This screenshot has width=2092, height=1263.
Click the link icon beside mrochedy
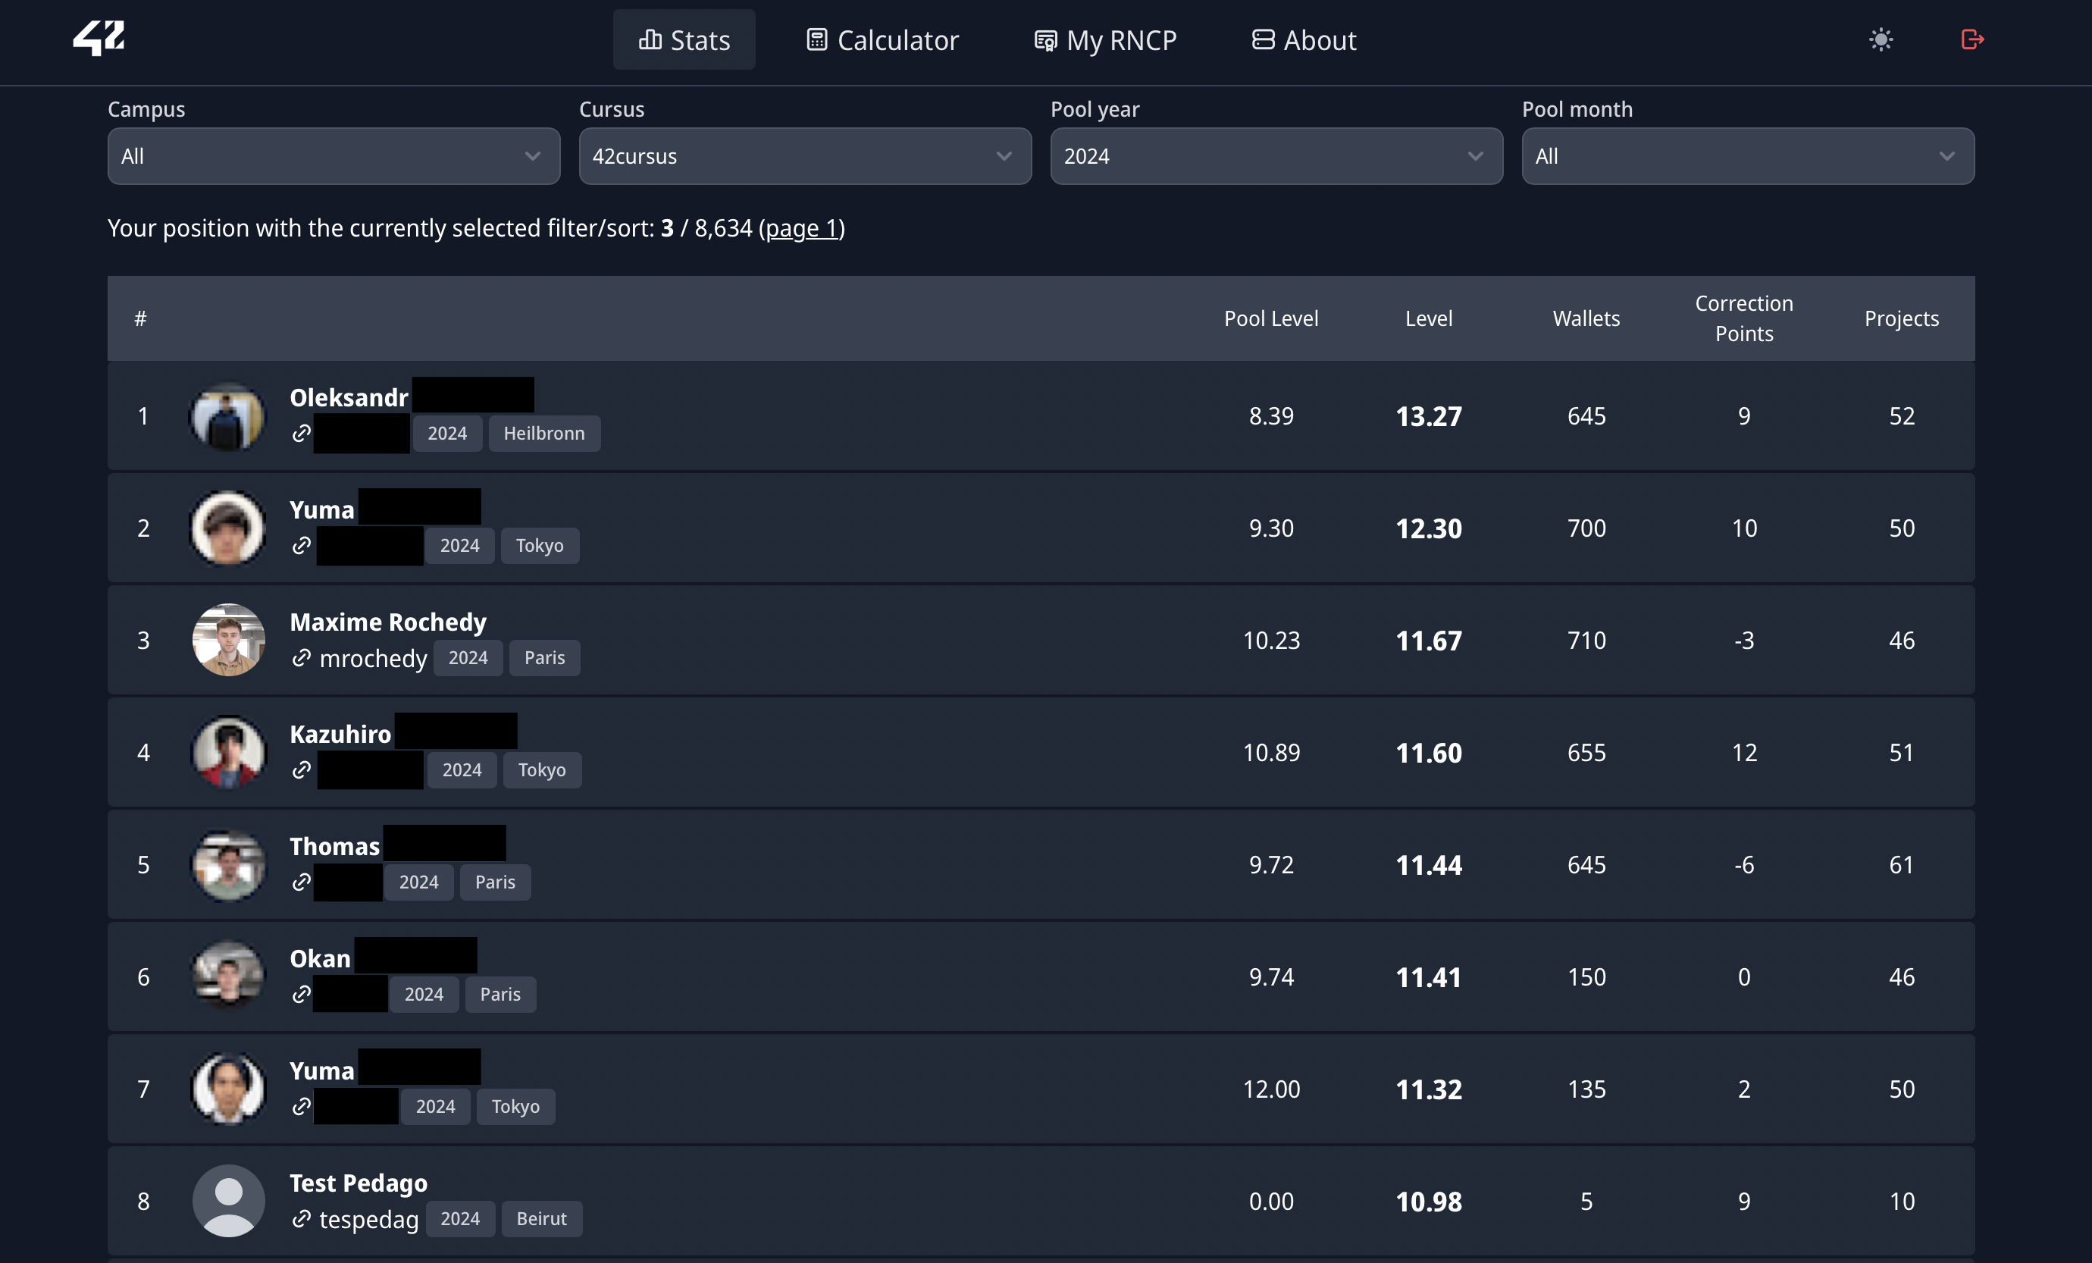tap(301, 658)
